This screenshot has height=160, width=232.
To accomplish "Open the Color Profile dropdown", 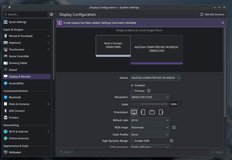I will tap(150, 134).
